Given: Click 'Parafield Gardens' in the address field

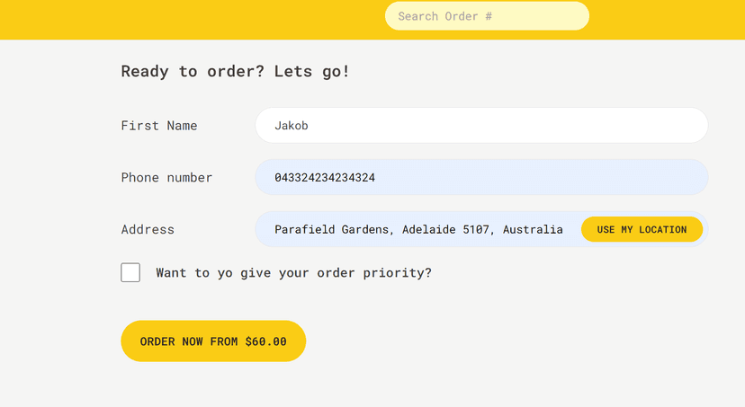Looking at the screenshot, I should [332, 230].
